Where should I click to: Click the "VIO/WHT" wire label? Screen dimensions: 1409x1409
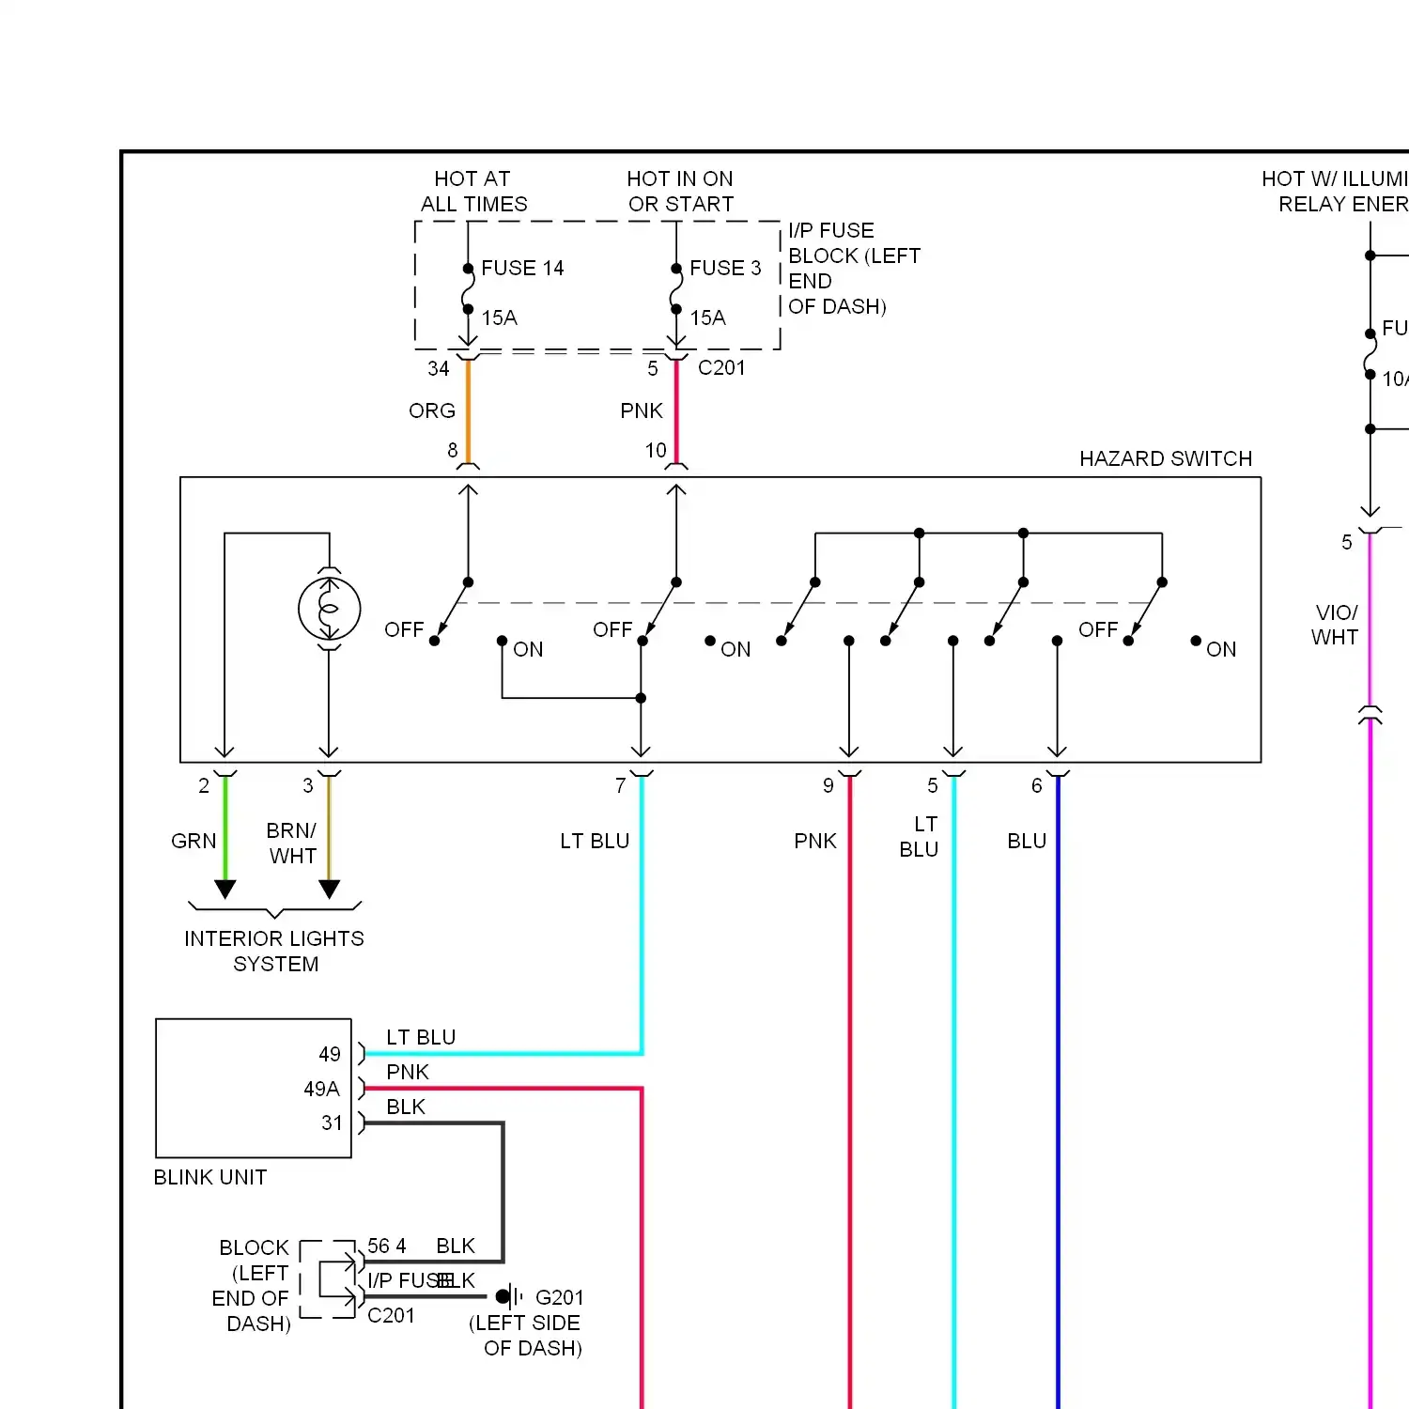pos(1336,625)
